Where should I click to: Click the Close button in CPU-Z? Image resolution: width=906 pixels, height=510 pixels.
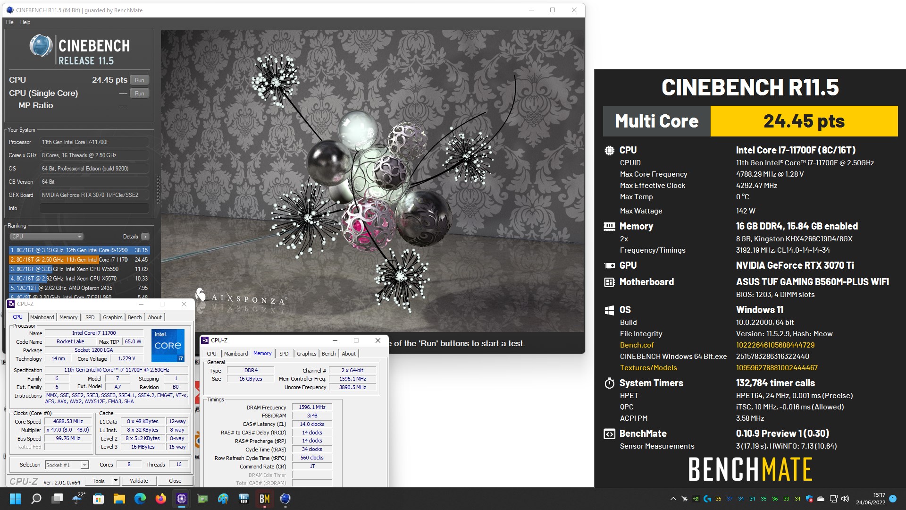tap(175, 481)
